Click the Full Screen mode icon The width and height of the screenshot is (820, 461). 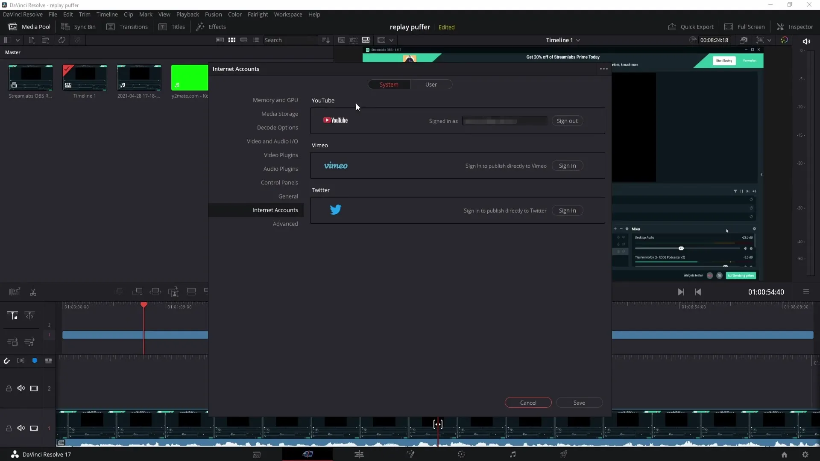coord(729,26)
